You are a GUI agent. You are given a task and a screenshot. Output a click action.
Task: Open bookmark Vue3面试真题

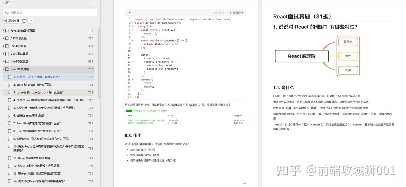tap(19, 61)
